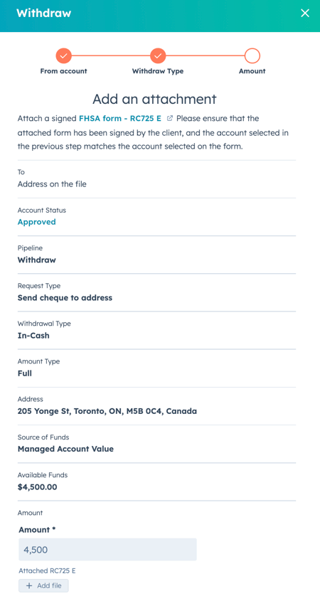This screenshot has height=601, width=320.
Task: Return to the Withdraw Type step label
Action: point(158,71)
